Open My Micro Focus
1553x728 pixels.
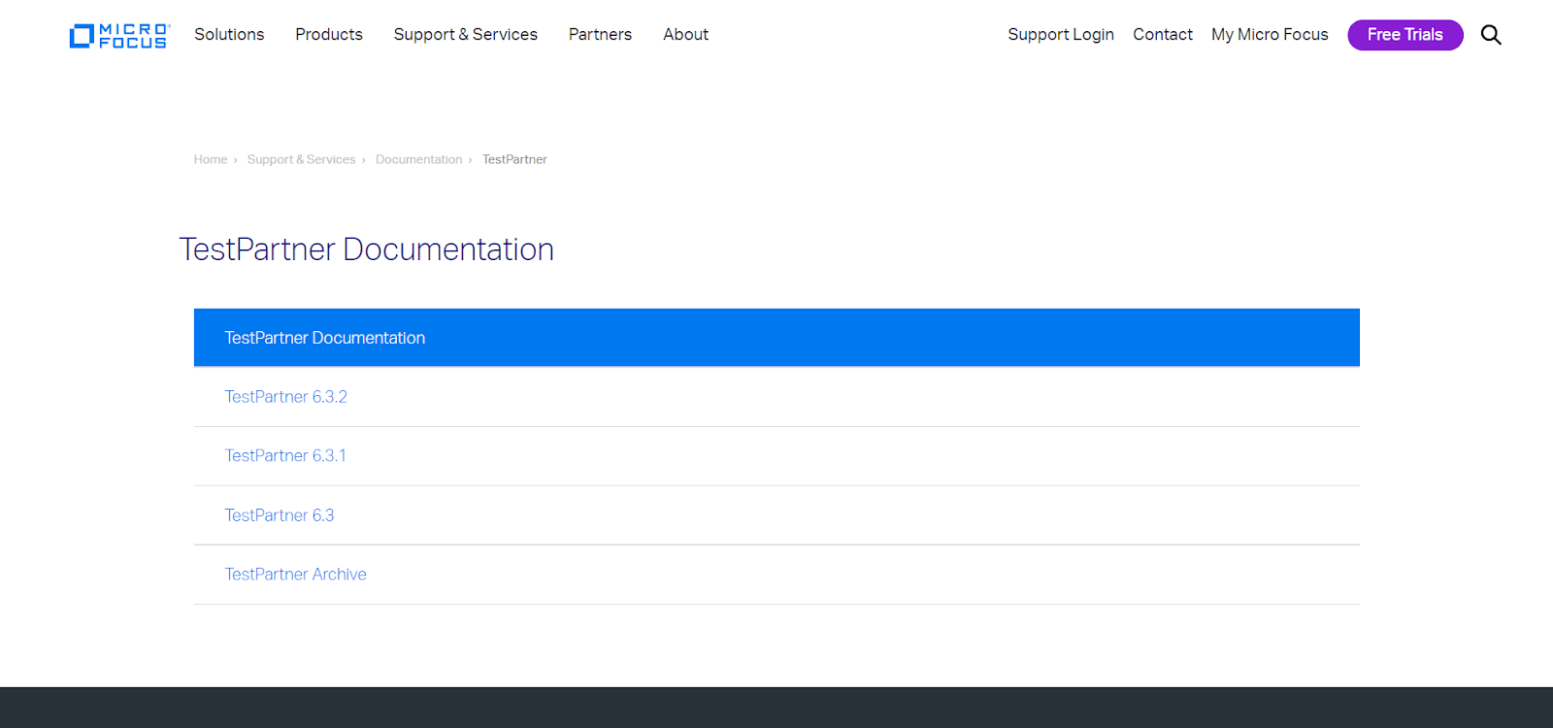pyautogui.click(x=1269, y=35)
